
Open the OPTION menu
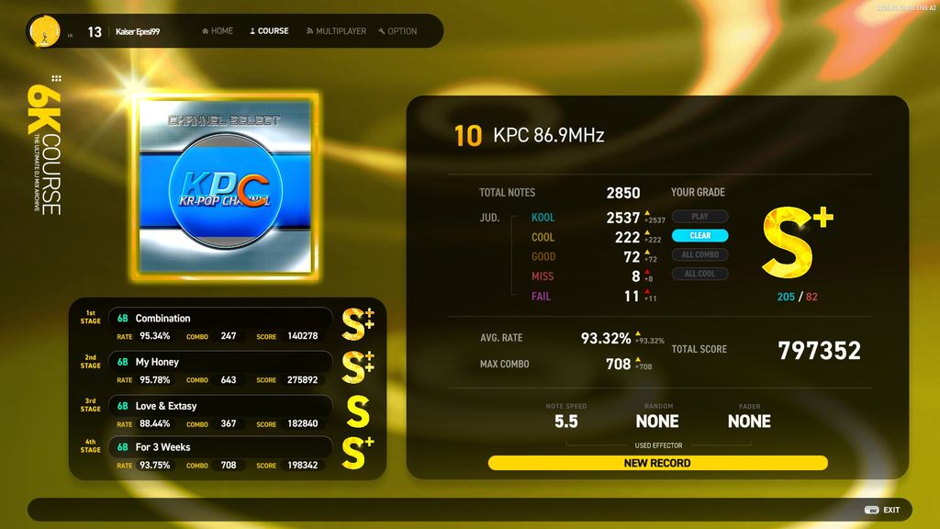397,30
